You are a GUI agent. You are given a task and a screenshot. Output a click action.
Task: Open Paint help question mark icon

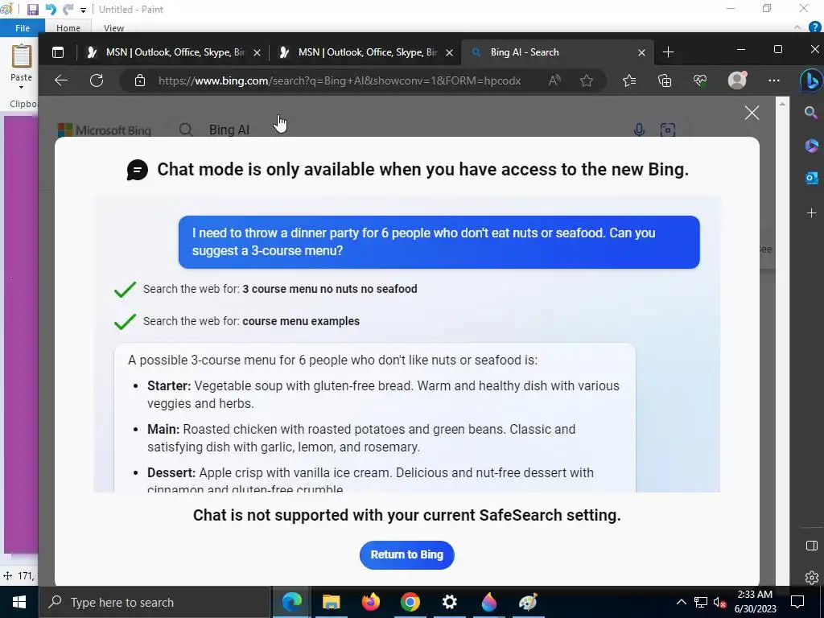[x=815, y=27]
